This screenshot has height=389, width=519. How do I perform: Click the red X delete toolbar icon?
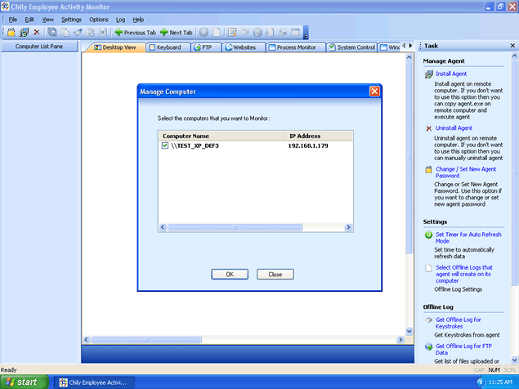[37, 33]
